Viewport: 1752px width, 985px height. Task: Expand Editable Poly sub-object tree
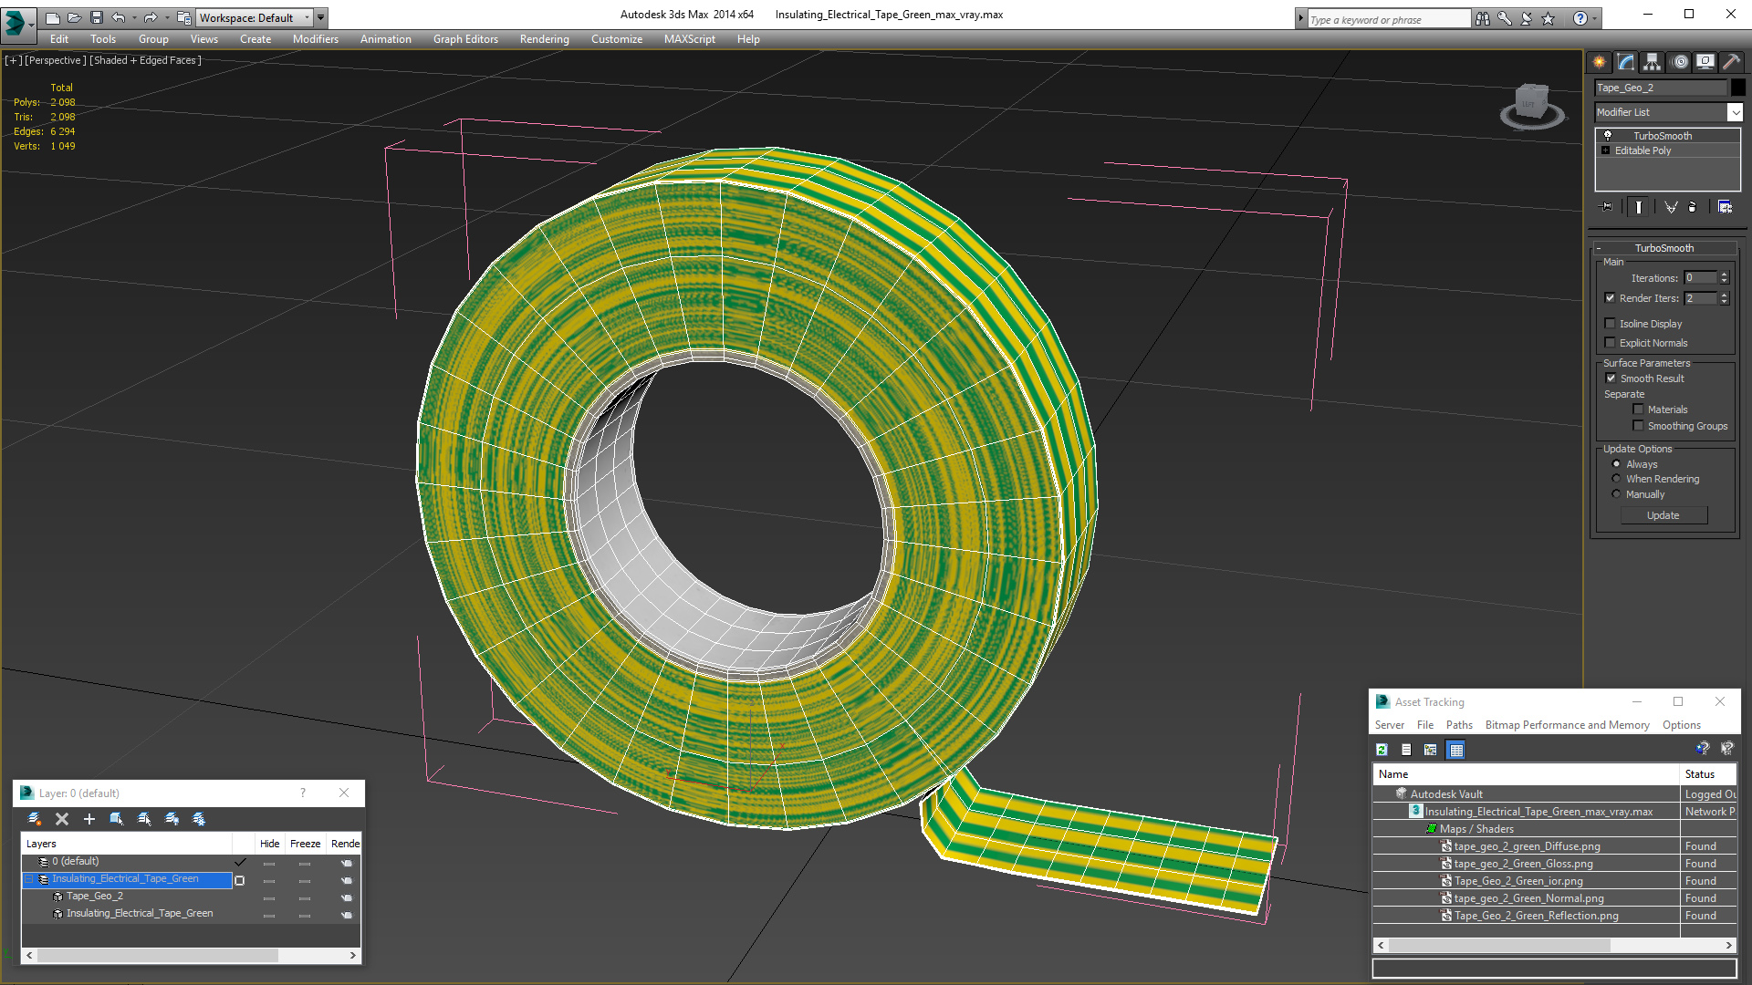(1606, 150)
